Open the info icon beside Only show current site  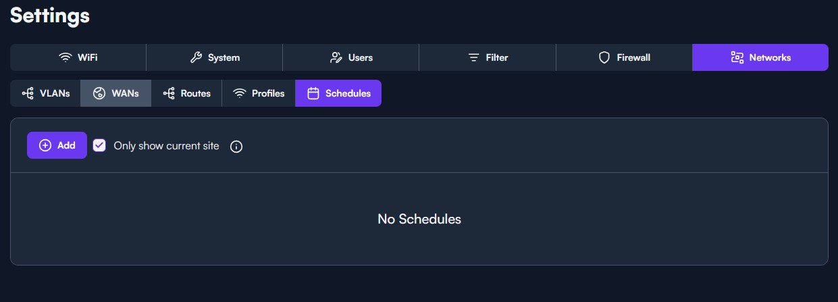[236, 146]
